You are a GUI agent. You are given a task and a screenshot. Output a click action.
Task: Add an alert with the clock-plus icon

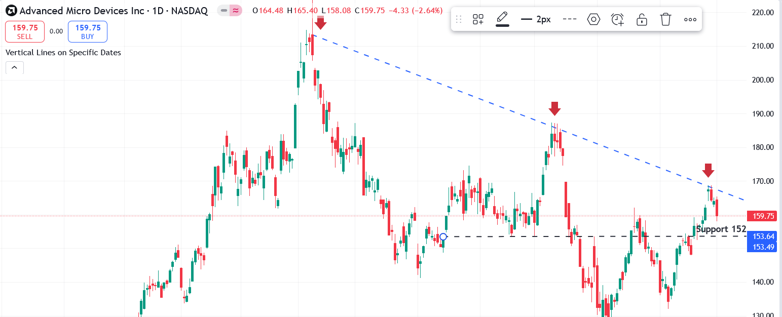(x=617, y=19)
